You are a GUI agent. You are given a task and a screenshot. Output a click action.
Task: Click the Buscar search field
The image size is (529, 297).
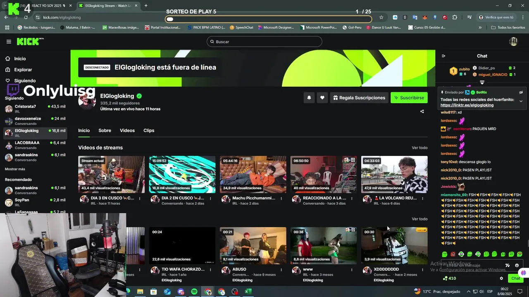click(264, 42)
